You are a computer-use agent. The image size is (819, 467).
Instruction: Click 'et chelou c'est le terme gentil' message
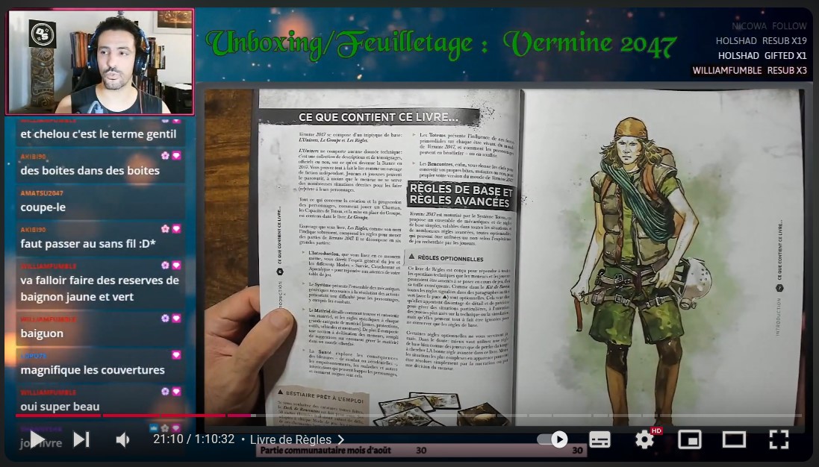[x=99, y=134]
